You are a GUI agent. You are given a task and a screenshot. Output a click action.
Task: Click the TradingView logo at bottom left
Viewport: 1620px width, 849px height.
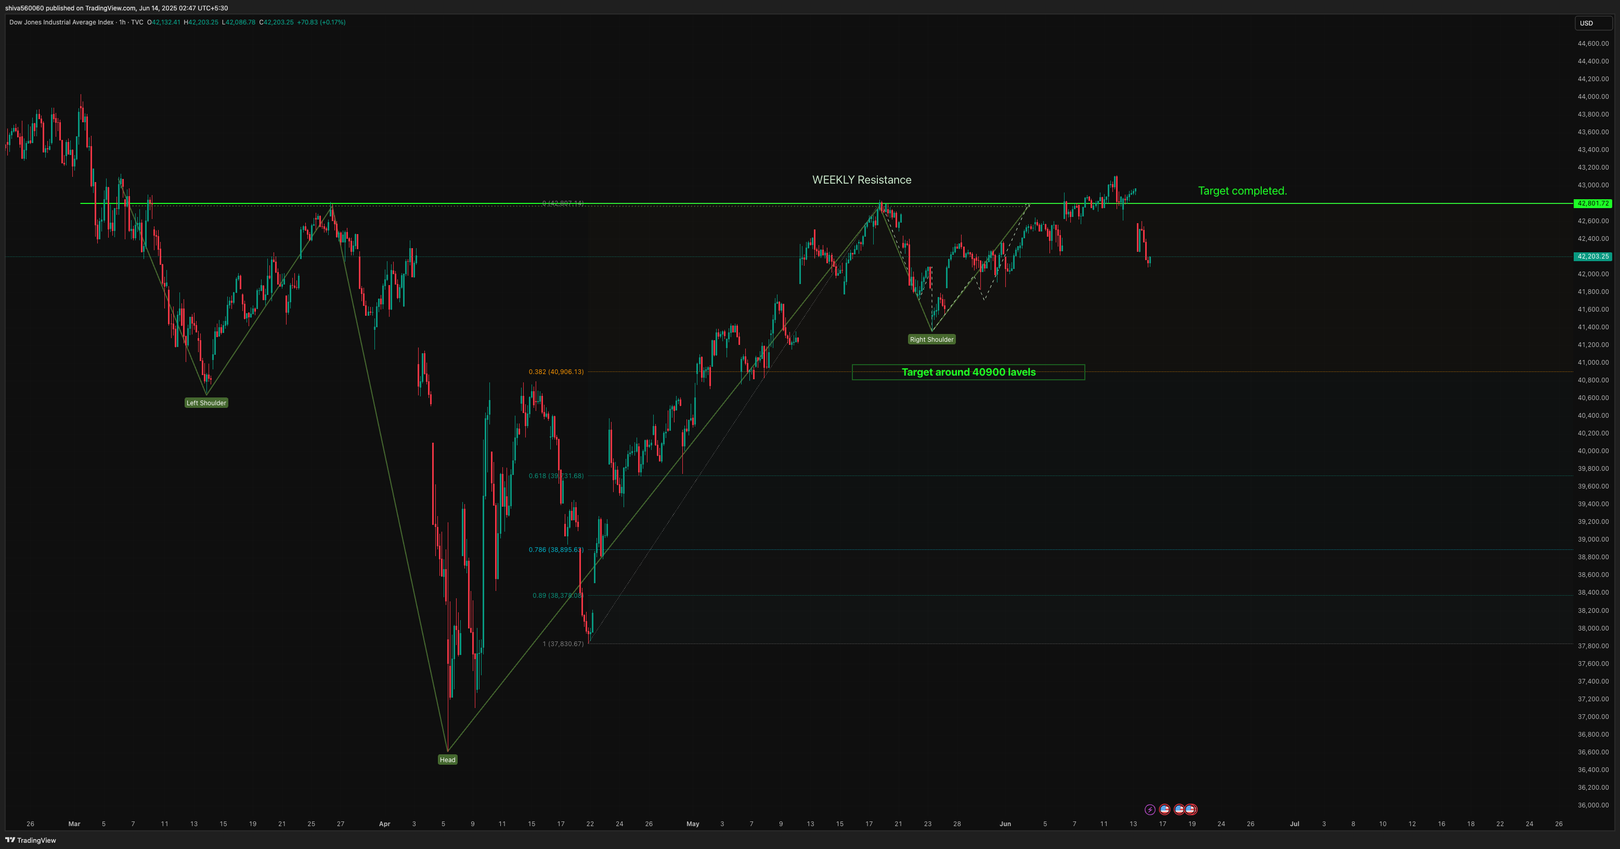point(31,840)
